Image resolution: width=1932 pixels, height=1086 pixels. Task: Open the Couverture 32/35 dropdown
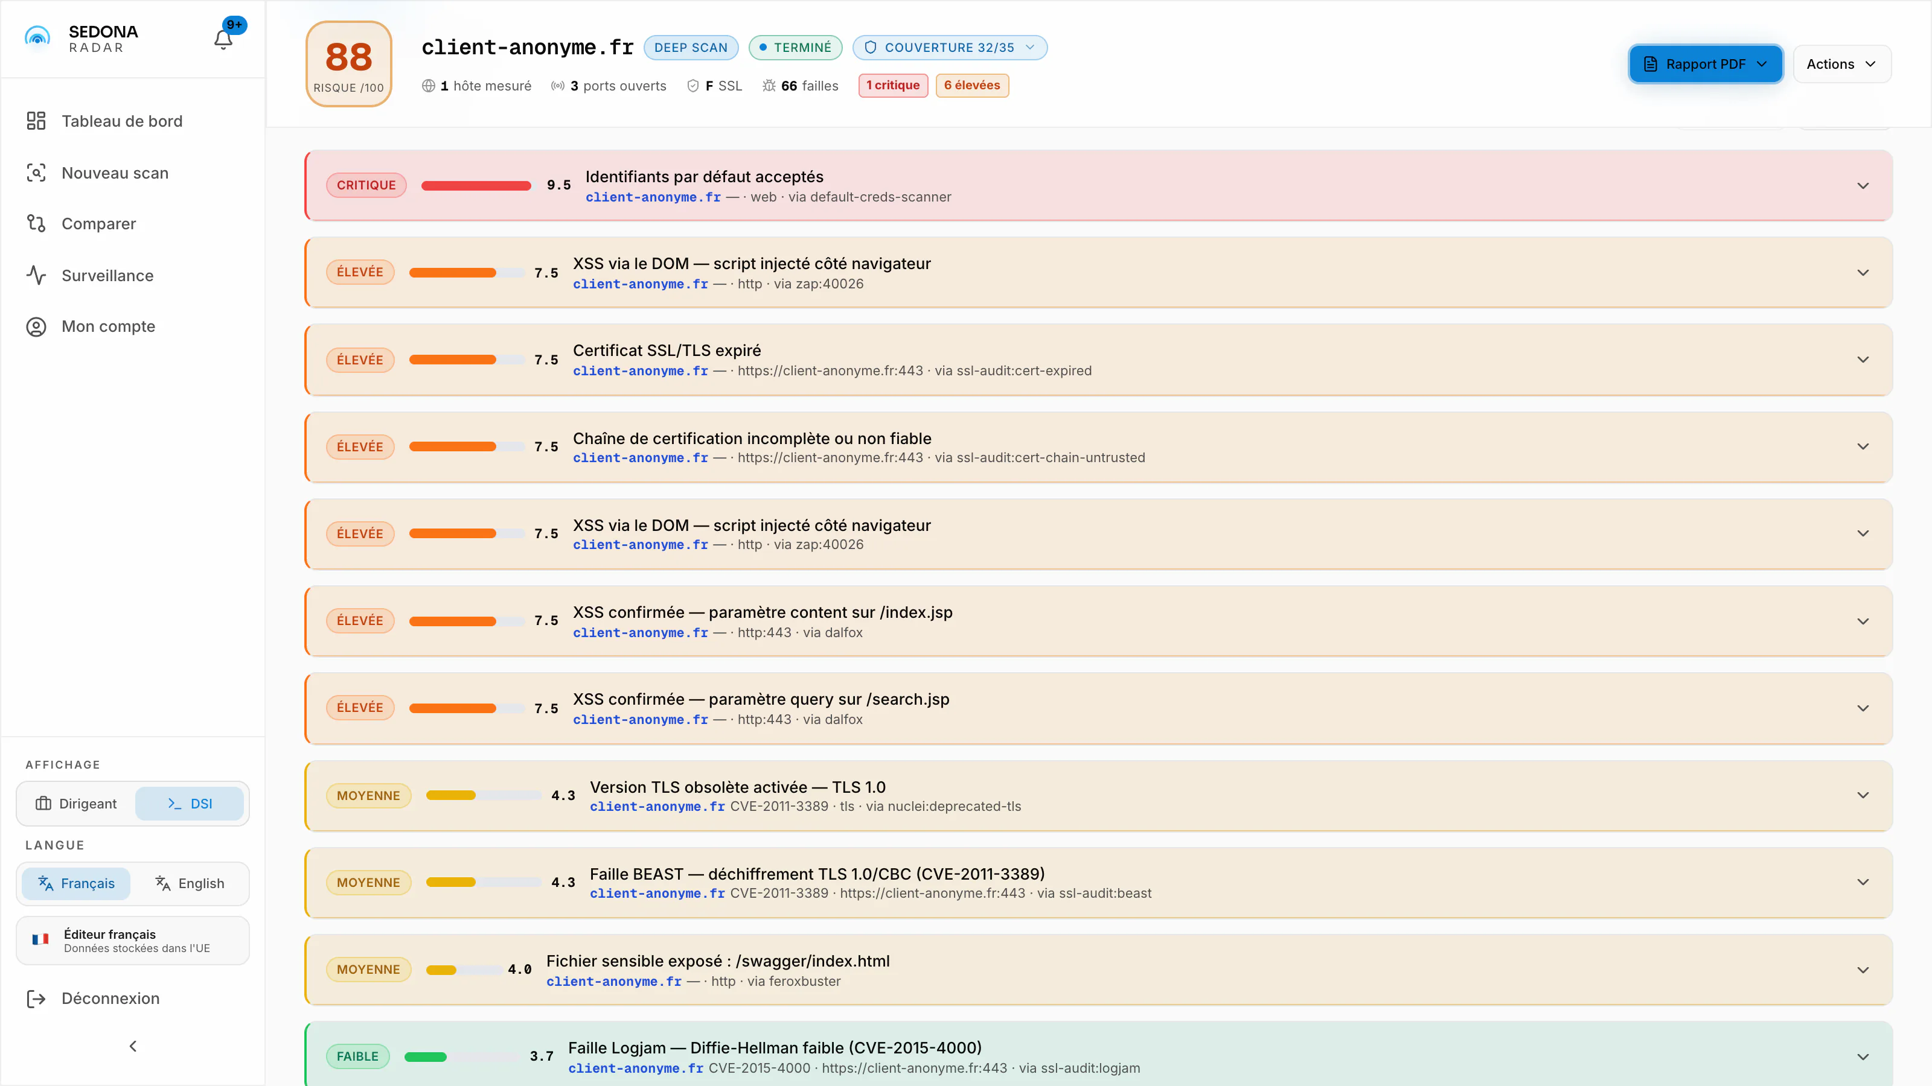tap(950, 47)
